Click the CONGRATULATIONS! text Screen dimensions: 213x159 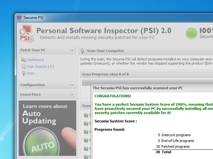[x=113, y=96]
